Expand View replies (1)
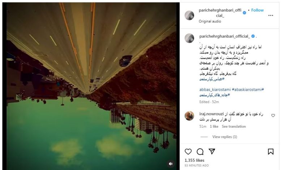Viewport: 282px width, 170px height. pos(225,137)
